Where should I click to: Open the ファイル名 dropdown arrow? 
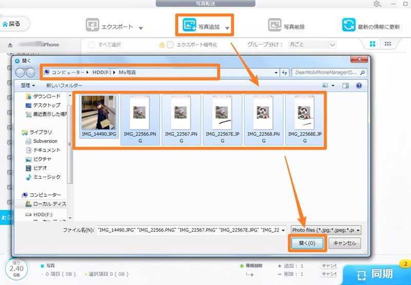point(283,230)
